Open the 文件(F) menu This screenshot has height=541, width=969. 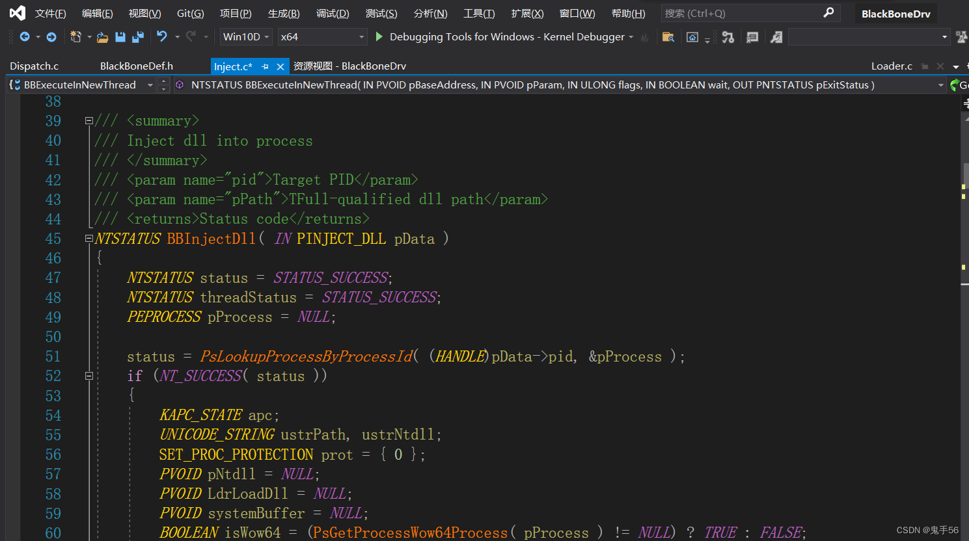[x=51, y=13]
